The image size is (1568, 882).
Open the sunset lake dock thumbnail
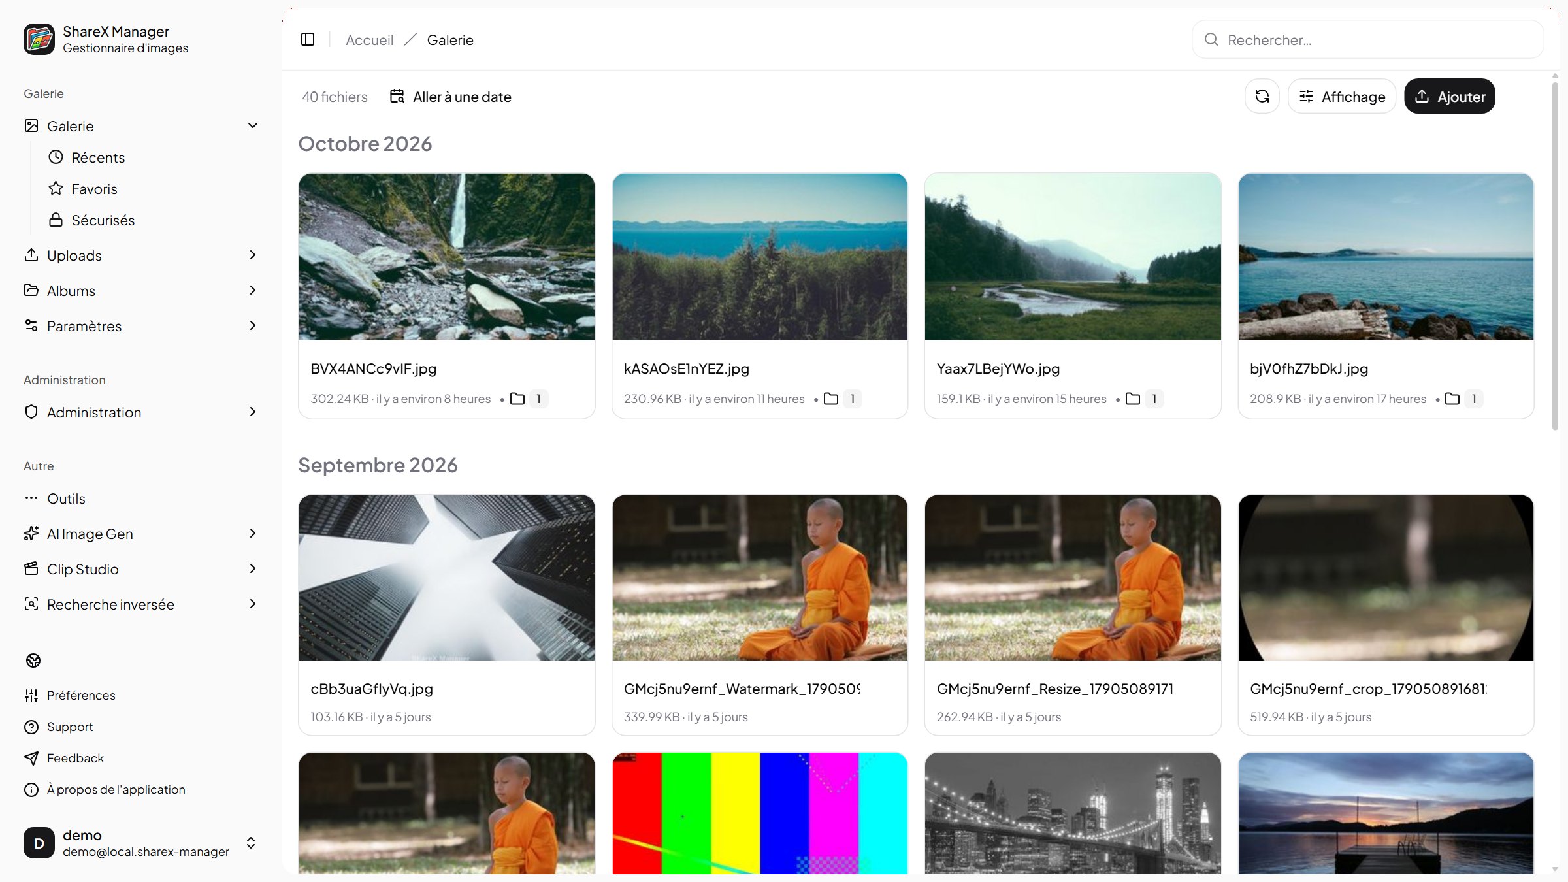pyautogui.click(x=1386, y=813)
